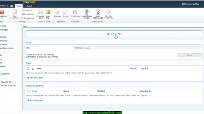Click E-mail a Link icon

pos(41,12)
